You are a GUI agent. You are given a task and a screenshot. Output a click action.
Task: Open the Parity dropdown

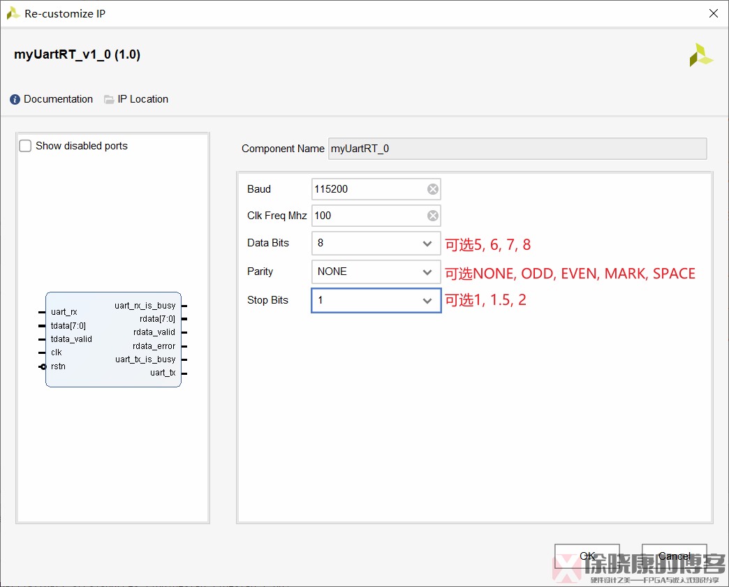(376, 272)
